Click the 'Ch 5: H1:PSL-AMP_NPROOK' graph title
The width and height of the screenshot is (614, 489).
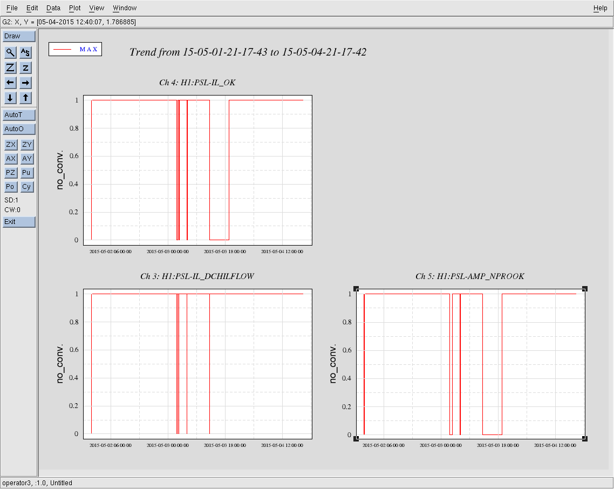pos(470,276)
